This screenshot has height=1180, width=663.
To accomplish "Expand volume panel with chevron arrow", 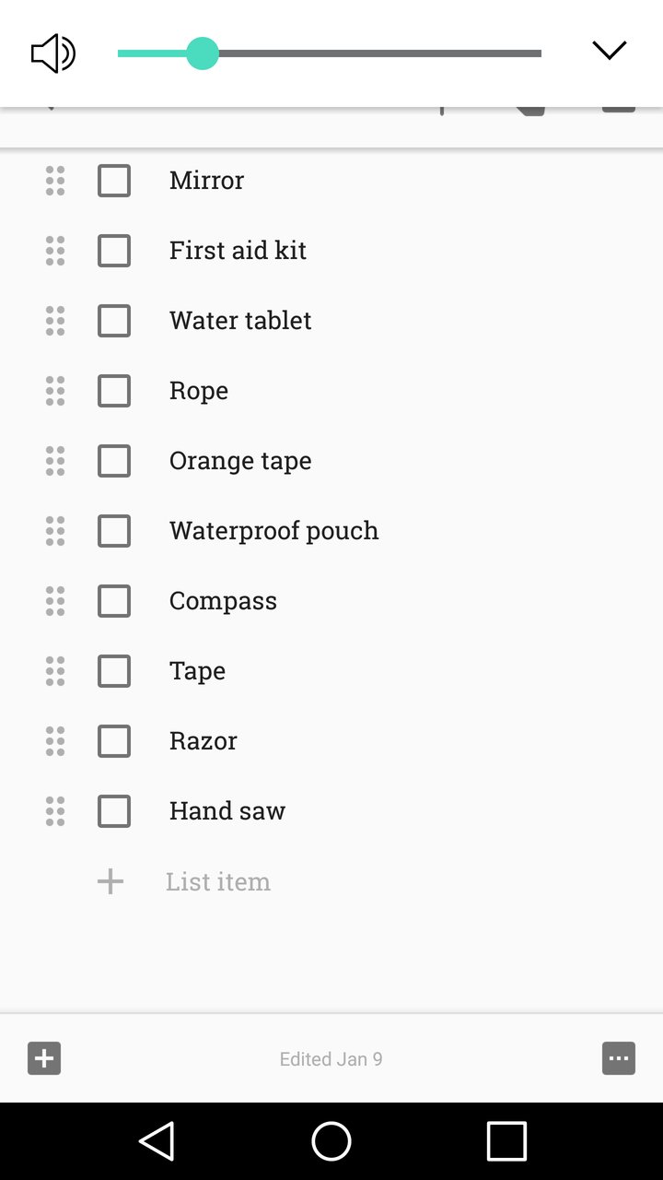I will (609, 52).
